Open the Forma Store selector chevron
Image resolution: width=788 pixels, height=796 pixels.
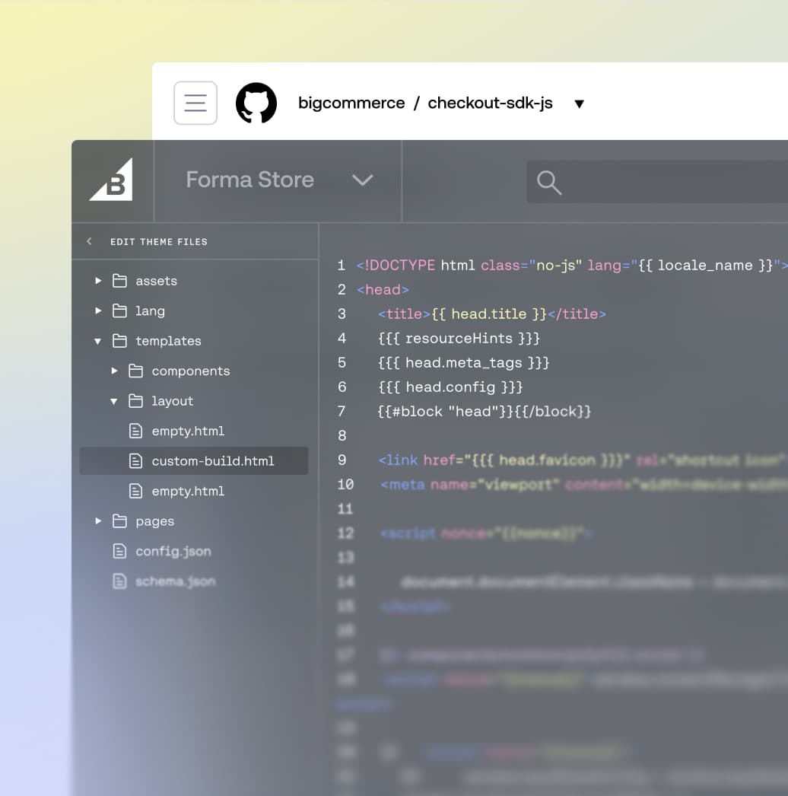362,180
